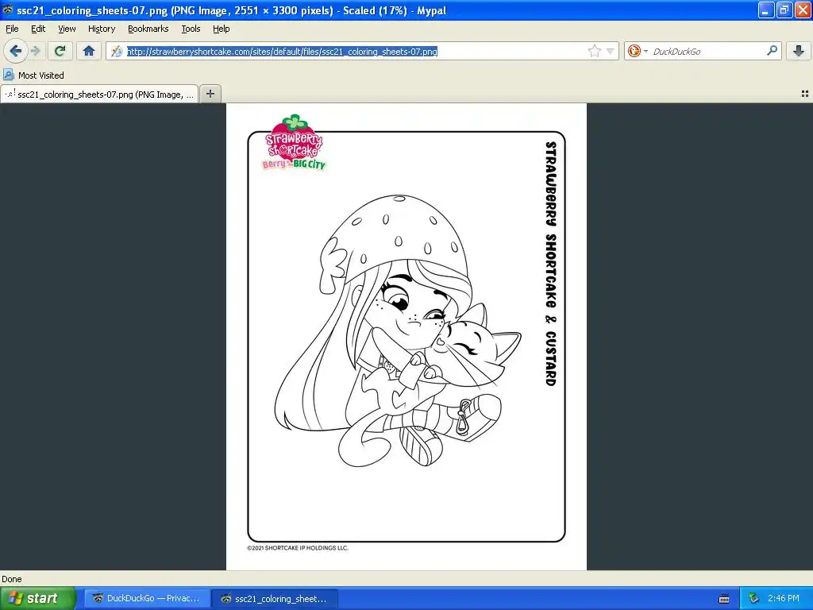The image size is (813, 610).
Task: Restore down the Mypal window
Action: click(x=784, y=10)
